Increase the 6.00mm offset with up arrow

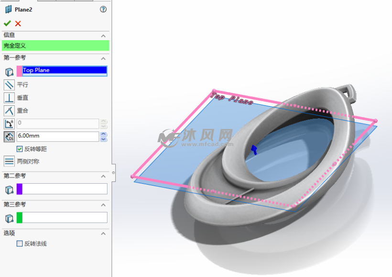[104, 134]
